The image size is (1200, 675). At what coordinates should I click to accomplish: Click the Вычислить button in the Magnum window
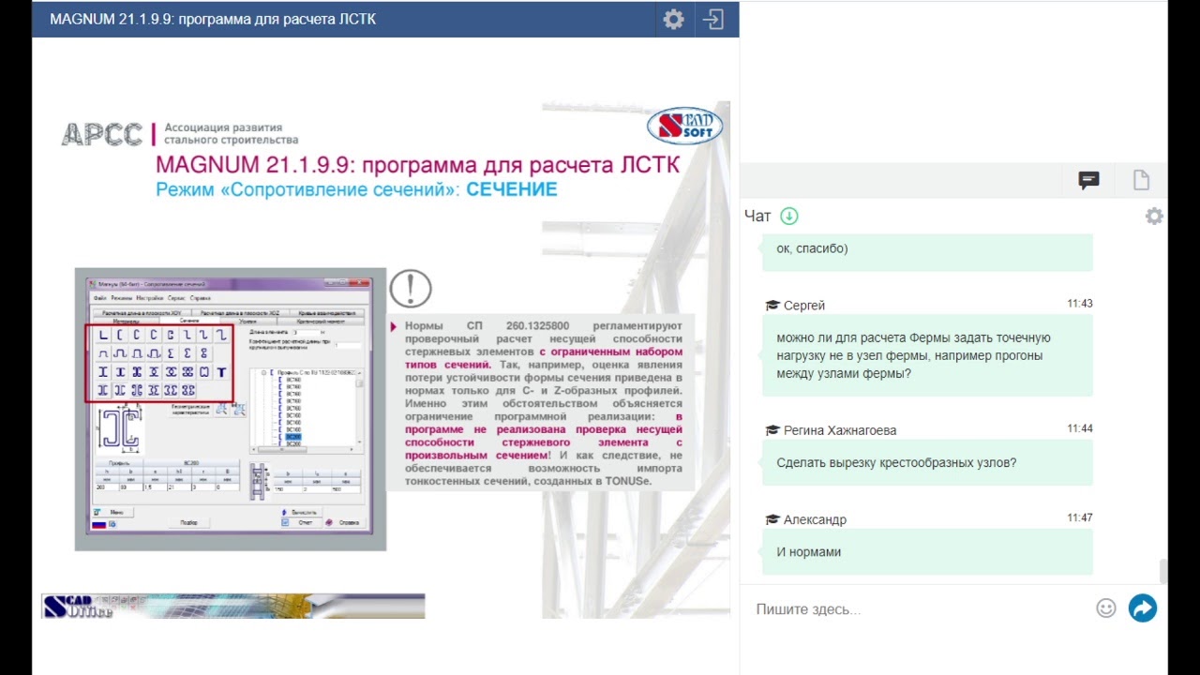[x=300, y=513]
